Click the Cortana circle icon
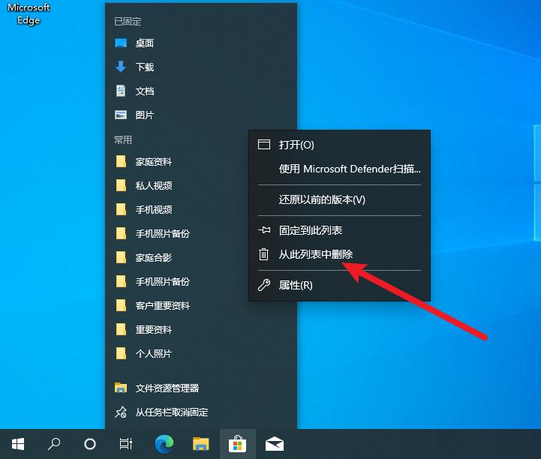This screenshot has width=541, height=459. click(x=90, y=444)
